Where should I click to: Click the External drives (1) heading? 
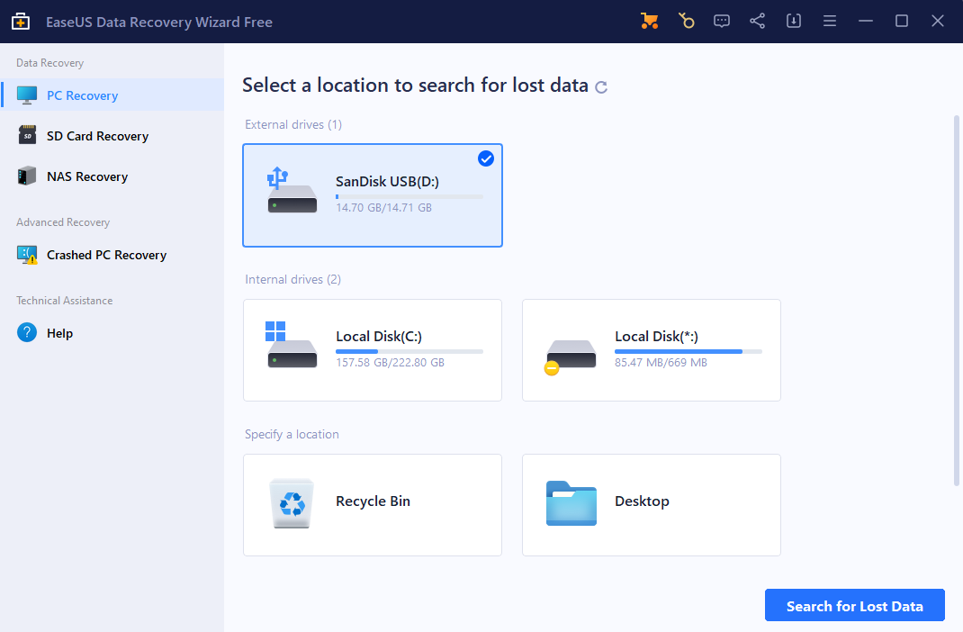293,124
